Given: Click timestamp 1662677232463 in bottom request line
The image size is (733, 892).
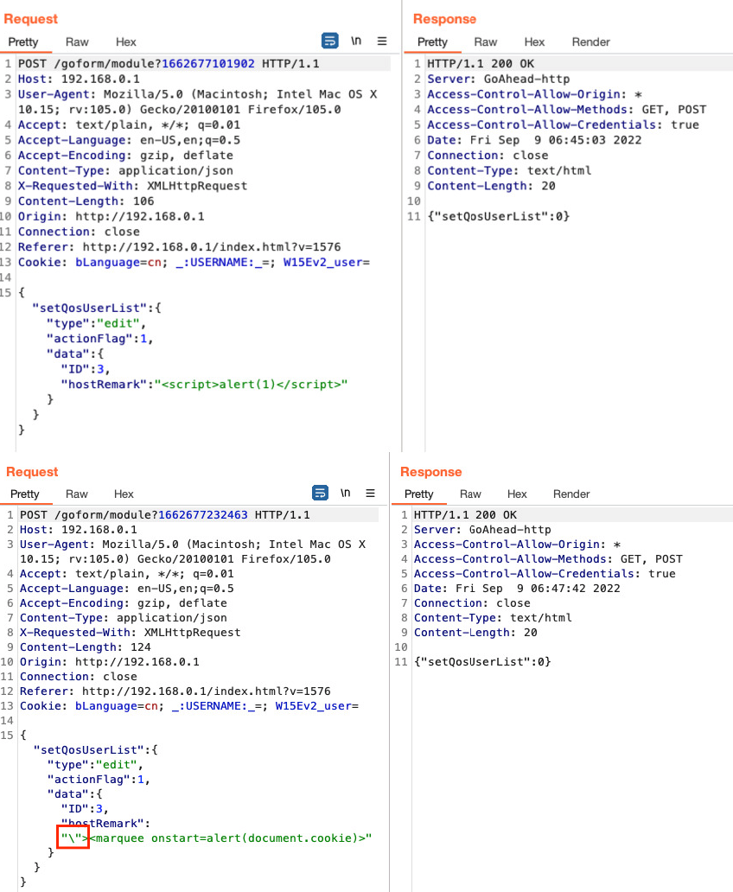Looking at the screenshot, I should click(x=203, y=515).
